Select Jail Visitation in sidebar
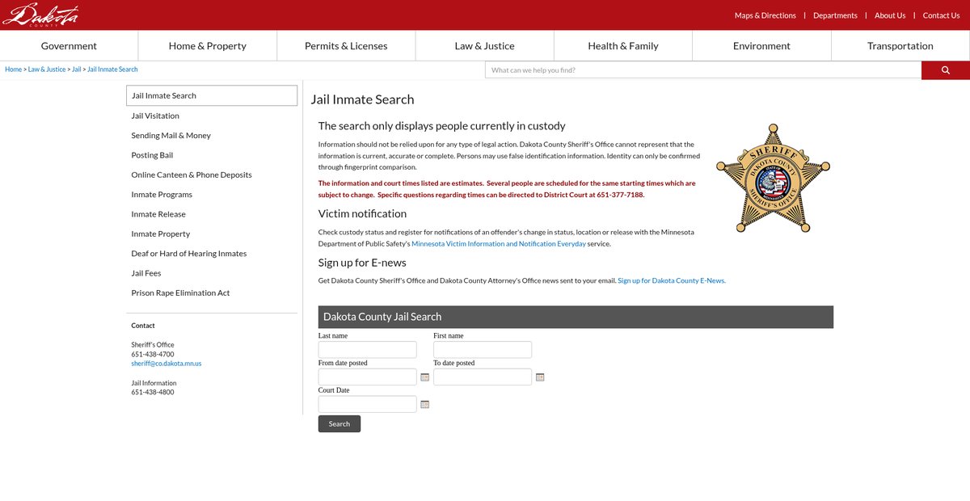This screenshot has height=501, width=970. 155,116
